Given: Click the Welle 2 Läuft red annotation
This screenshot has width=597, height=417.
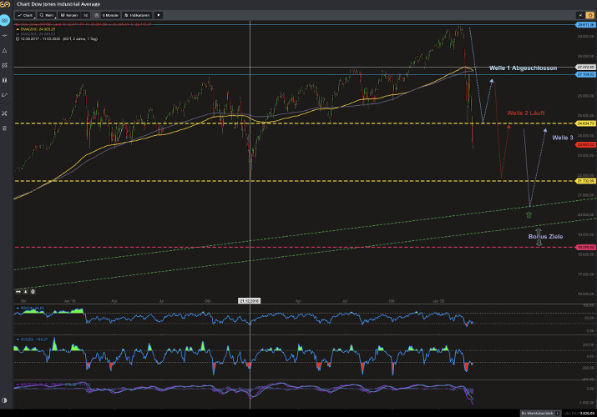Looking at the screenshot, I should (x=526, y=113).
